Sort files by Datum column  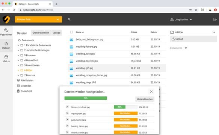[154, 32]
